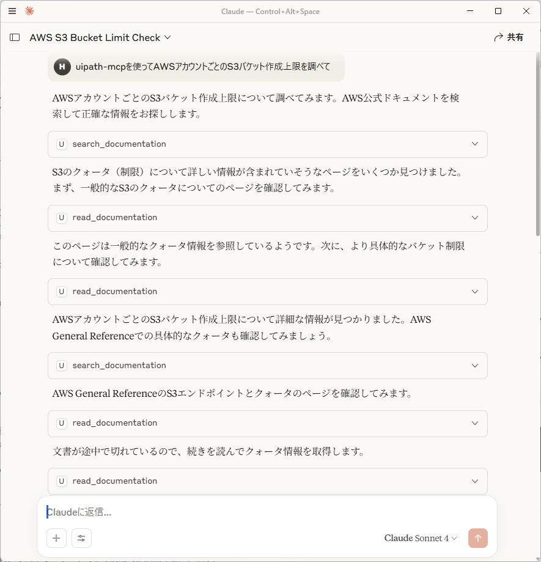This screenshot has height=562, width=541.
Task: Click U icon of last read_documentation block
Action: [x=62, y=481]
